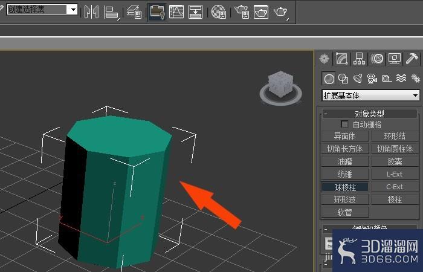Click the 切角圆柱体 button
This screenshot has height=272, width=423.
395,149
